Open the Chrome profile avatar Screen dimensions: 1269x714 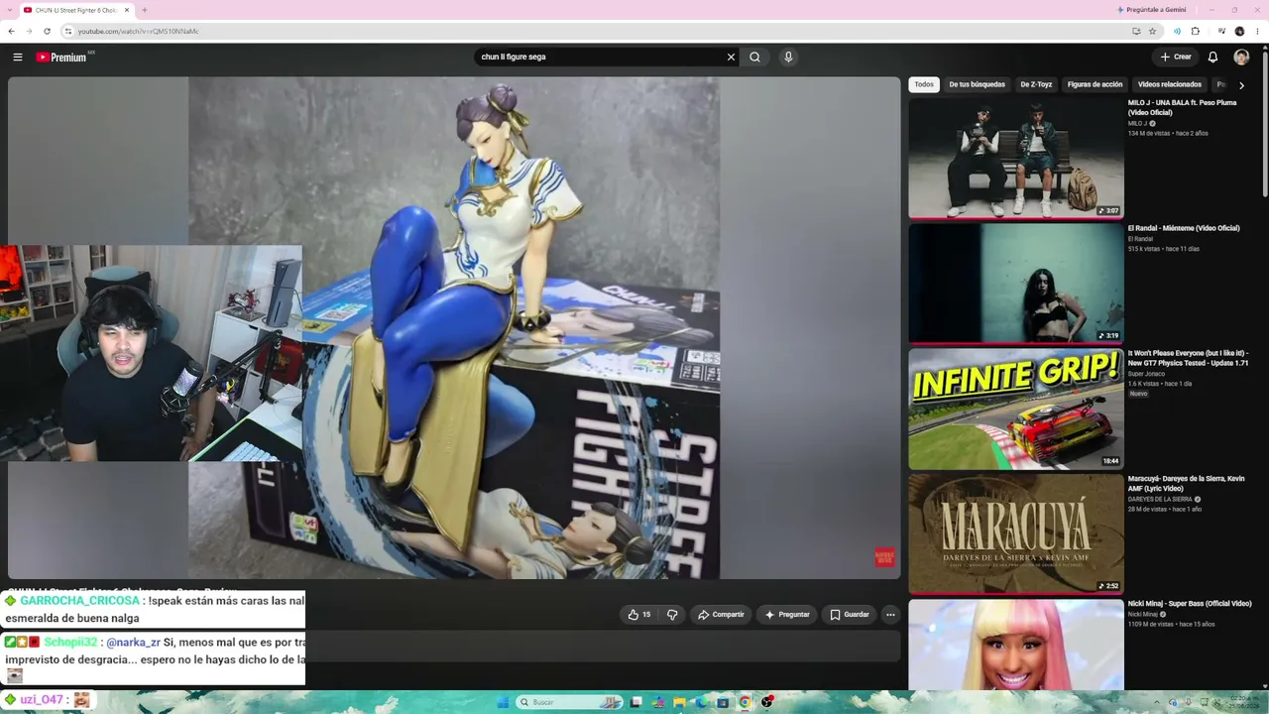1239,31
